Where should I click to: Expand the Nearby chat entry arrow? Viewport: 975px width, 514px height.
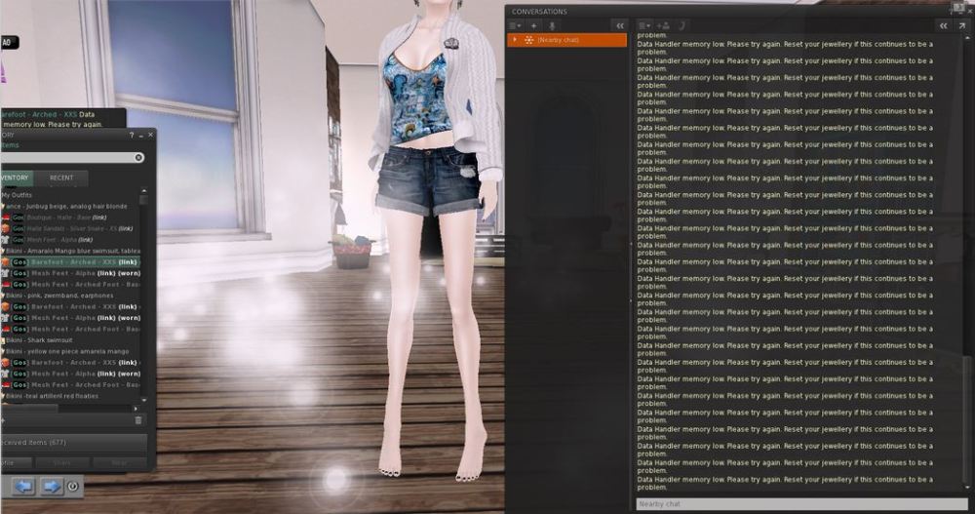[x=514, y=40]
